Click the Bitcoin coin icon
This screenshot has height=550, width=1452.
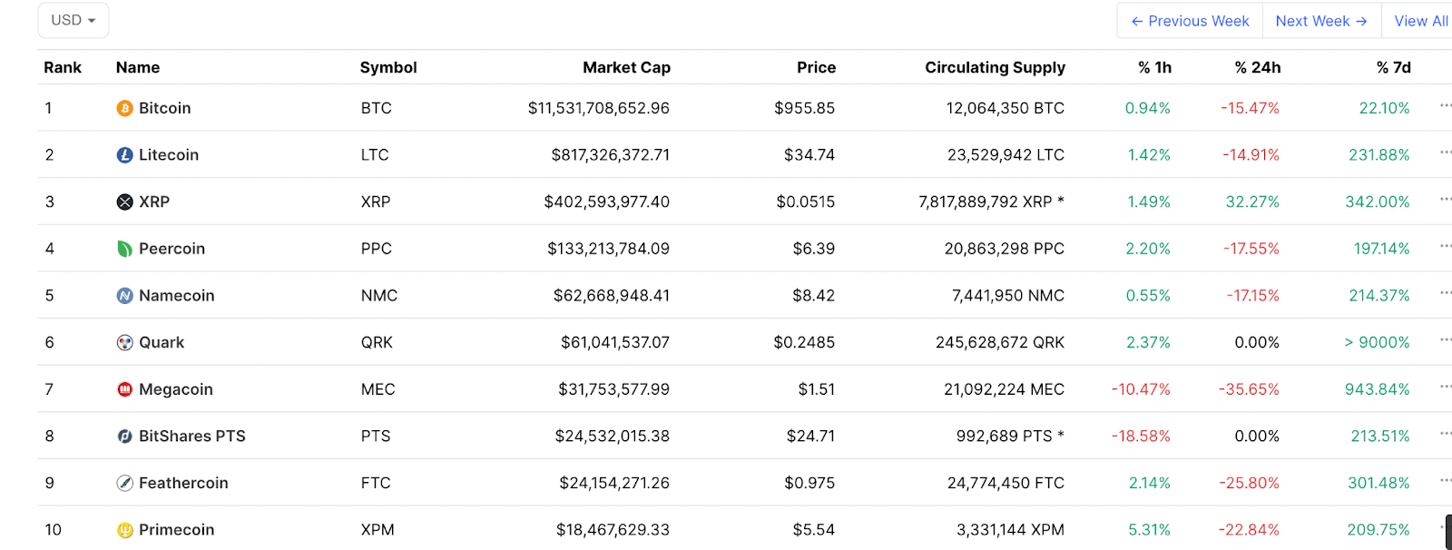click(125, 109)
